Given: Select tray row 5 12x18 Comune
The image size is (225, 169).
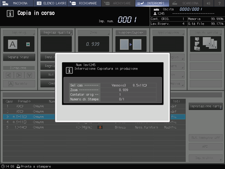Looking at the screenshot, I should [94, 127].
